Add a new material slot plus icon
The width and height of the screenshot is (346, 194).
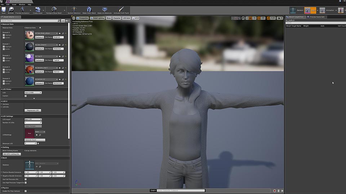40,28
